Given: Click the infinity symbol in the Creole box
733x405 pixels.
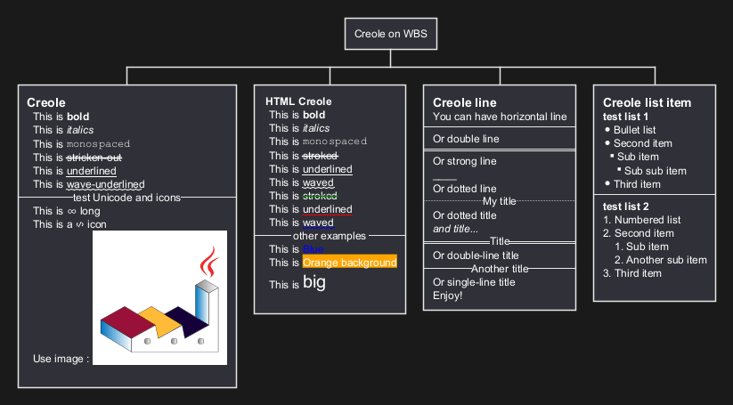Looking at the screenshot, I should point(71,211).
